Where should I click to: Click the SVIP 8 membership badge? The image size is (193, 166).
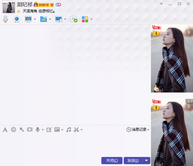pyautogui.click(x=41, y=5)
